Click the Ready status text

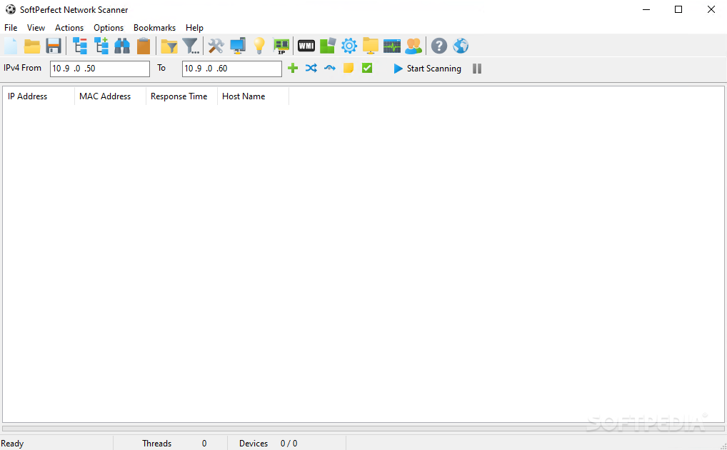(13, 444)
